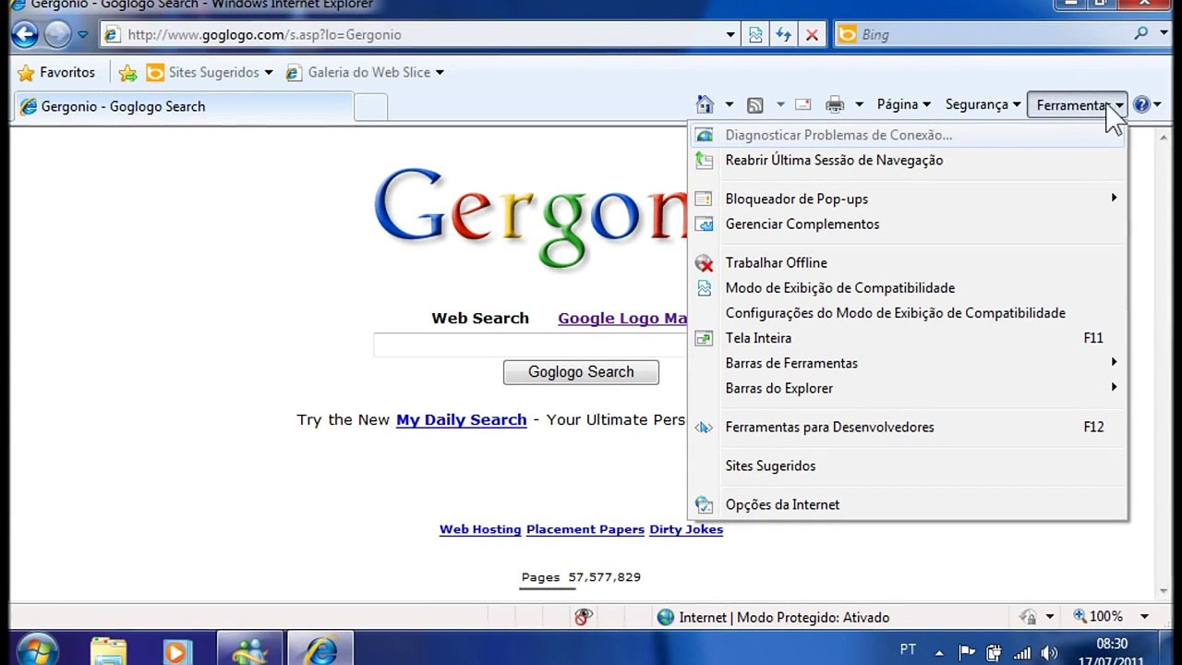Select Reabrir Última Sessão de Navegação
Screen dimensions: 1182x665
(908, 160)
